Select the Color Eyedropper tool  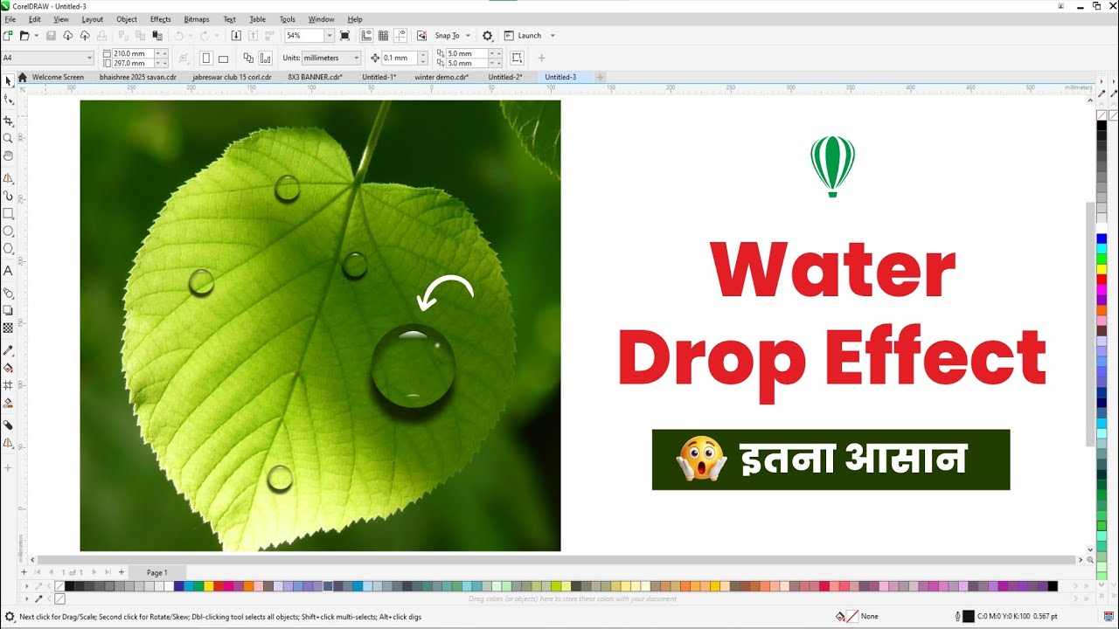coord(9,350)
